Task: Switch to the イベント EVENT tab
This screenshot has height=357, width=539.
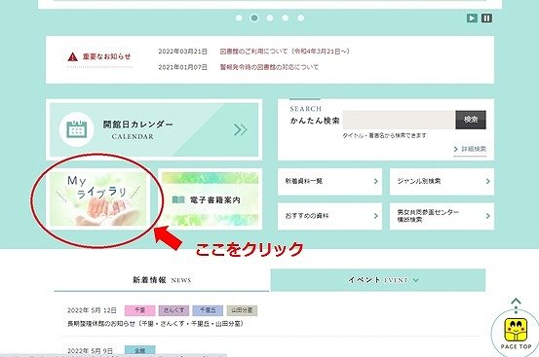Action: (378, 280)
